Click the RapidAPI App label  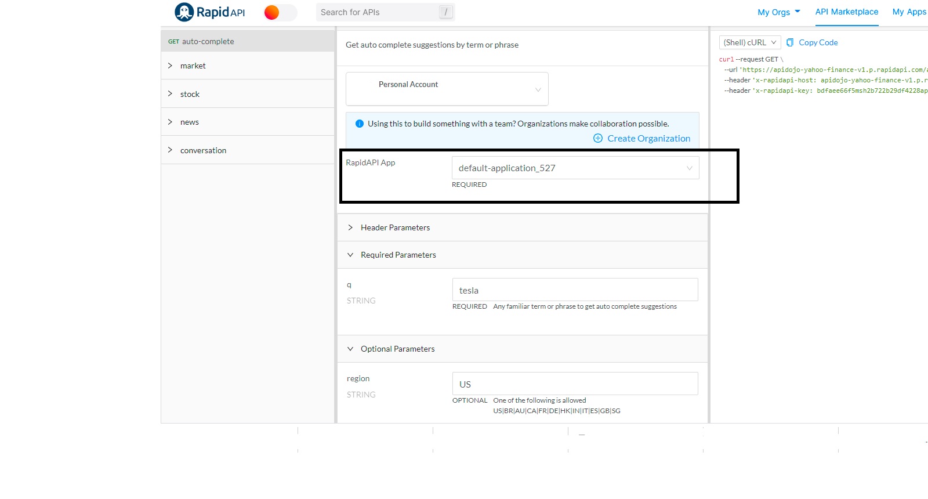click(x=371, y=162)
